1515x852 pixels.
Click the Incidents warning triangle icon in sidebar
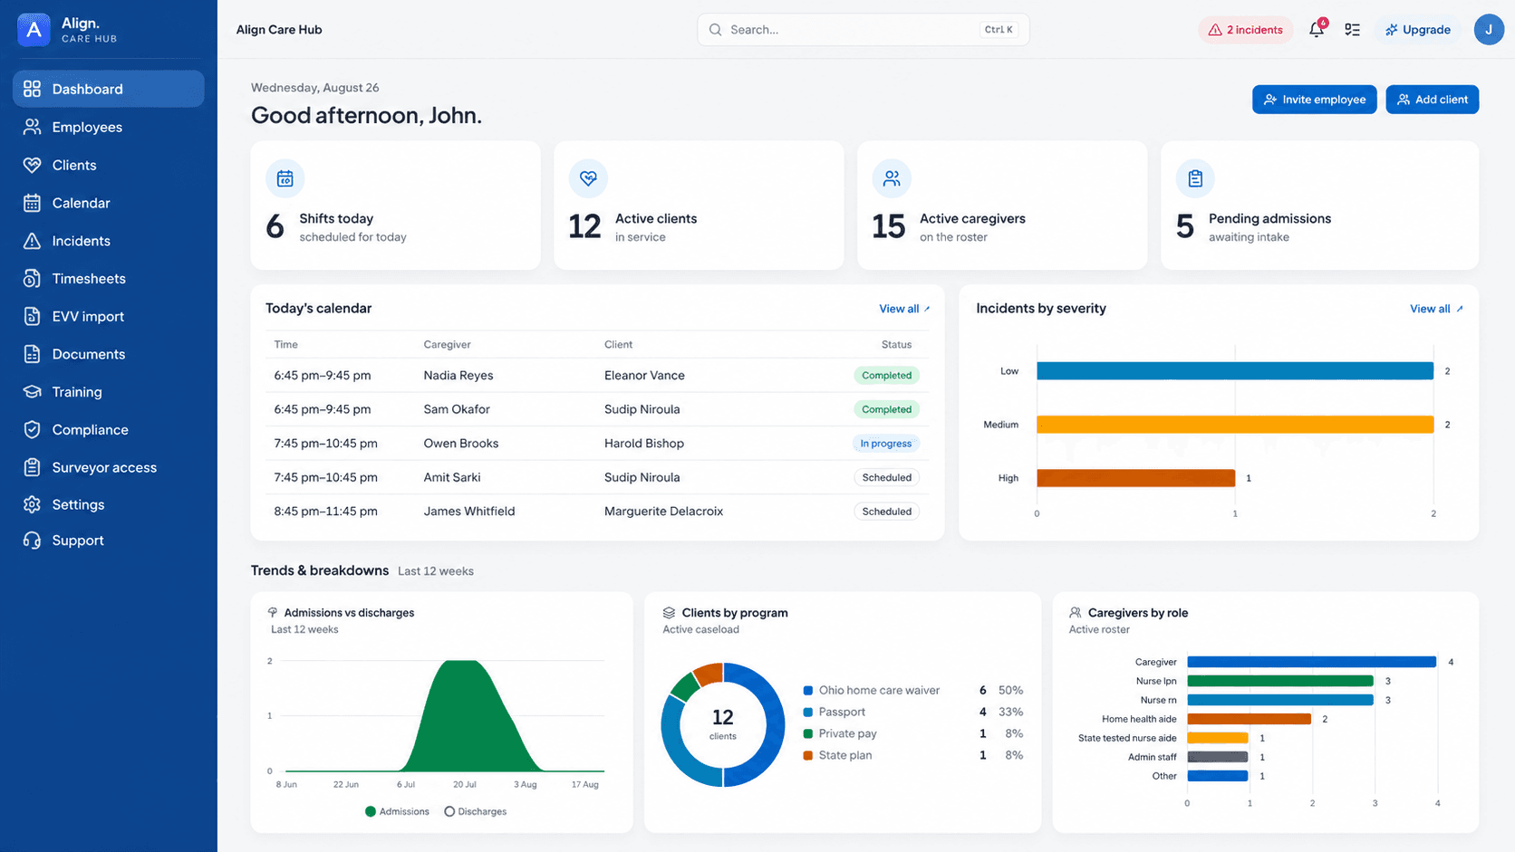32,241
